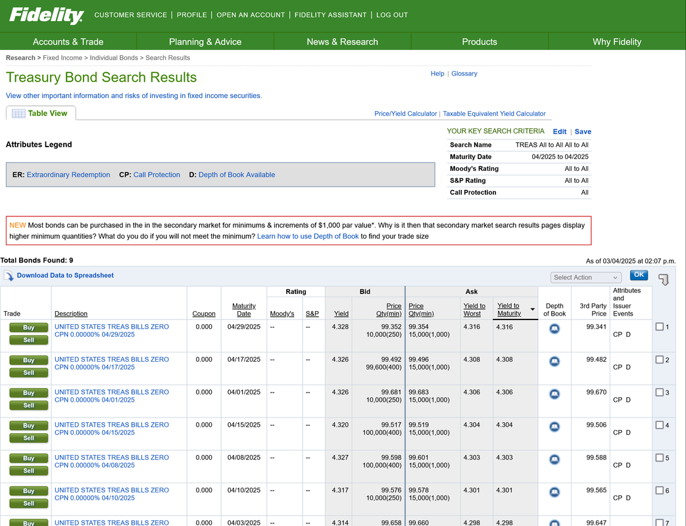Click the Research breadcrumb
The width and height of the screenshot is (686, 526).
tap(20, 58)
